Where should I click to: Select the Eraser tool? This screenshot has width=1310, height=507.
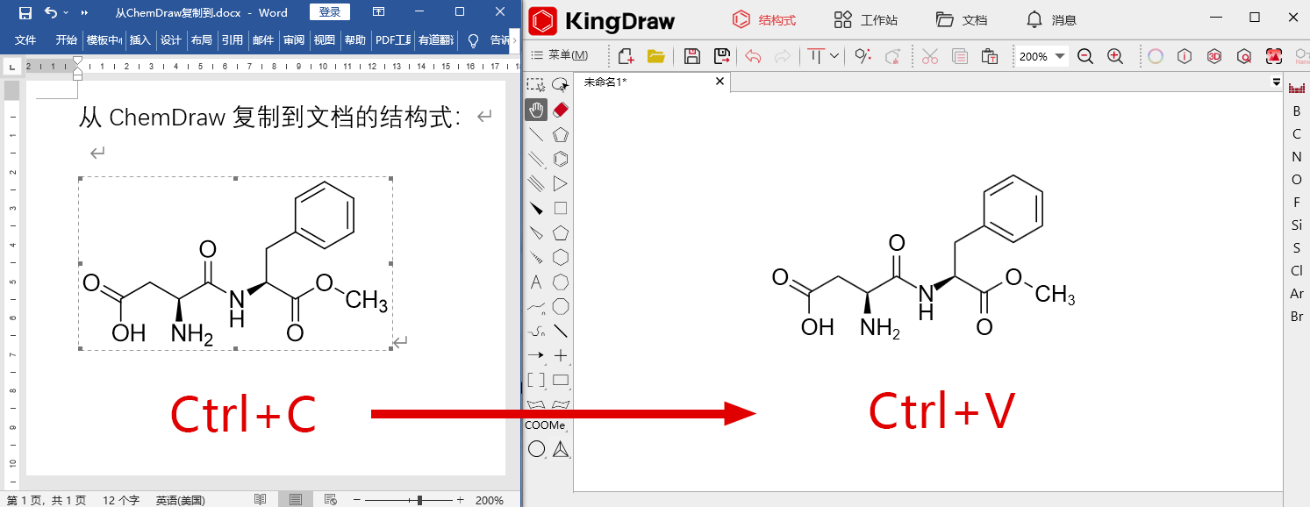(x=559, y=109)
